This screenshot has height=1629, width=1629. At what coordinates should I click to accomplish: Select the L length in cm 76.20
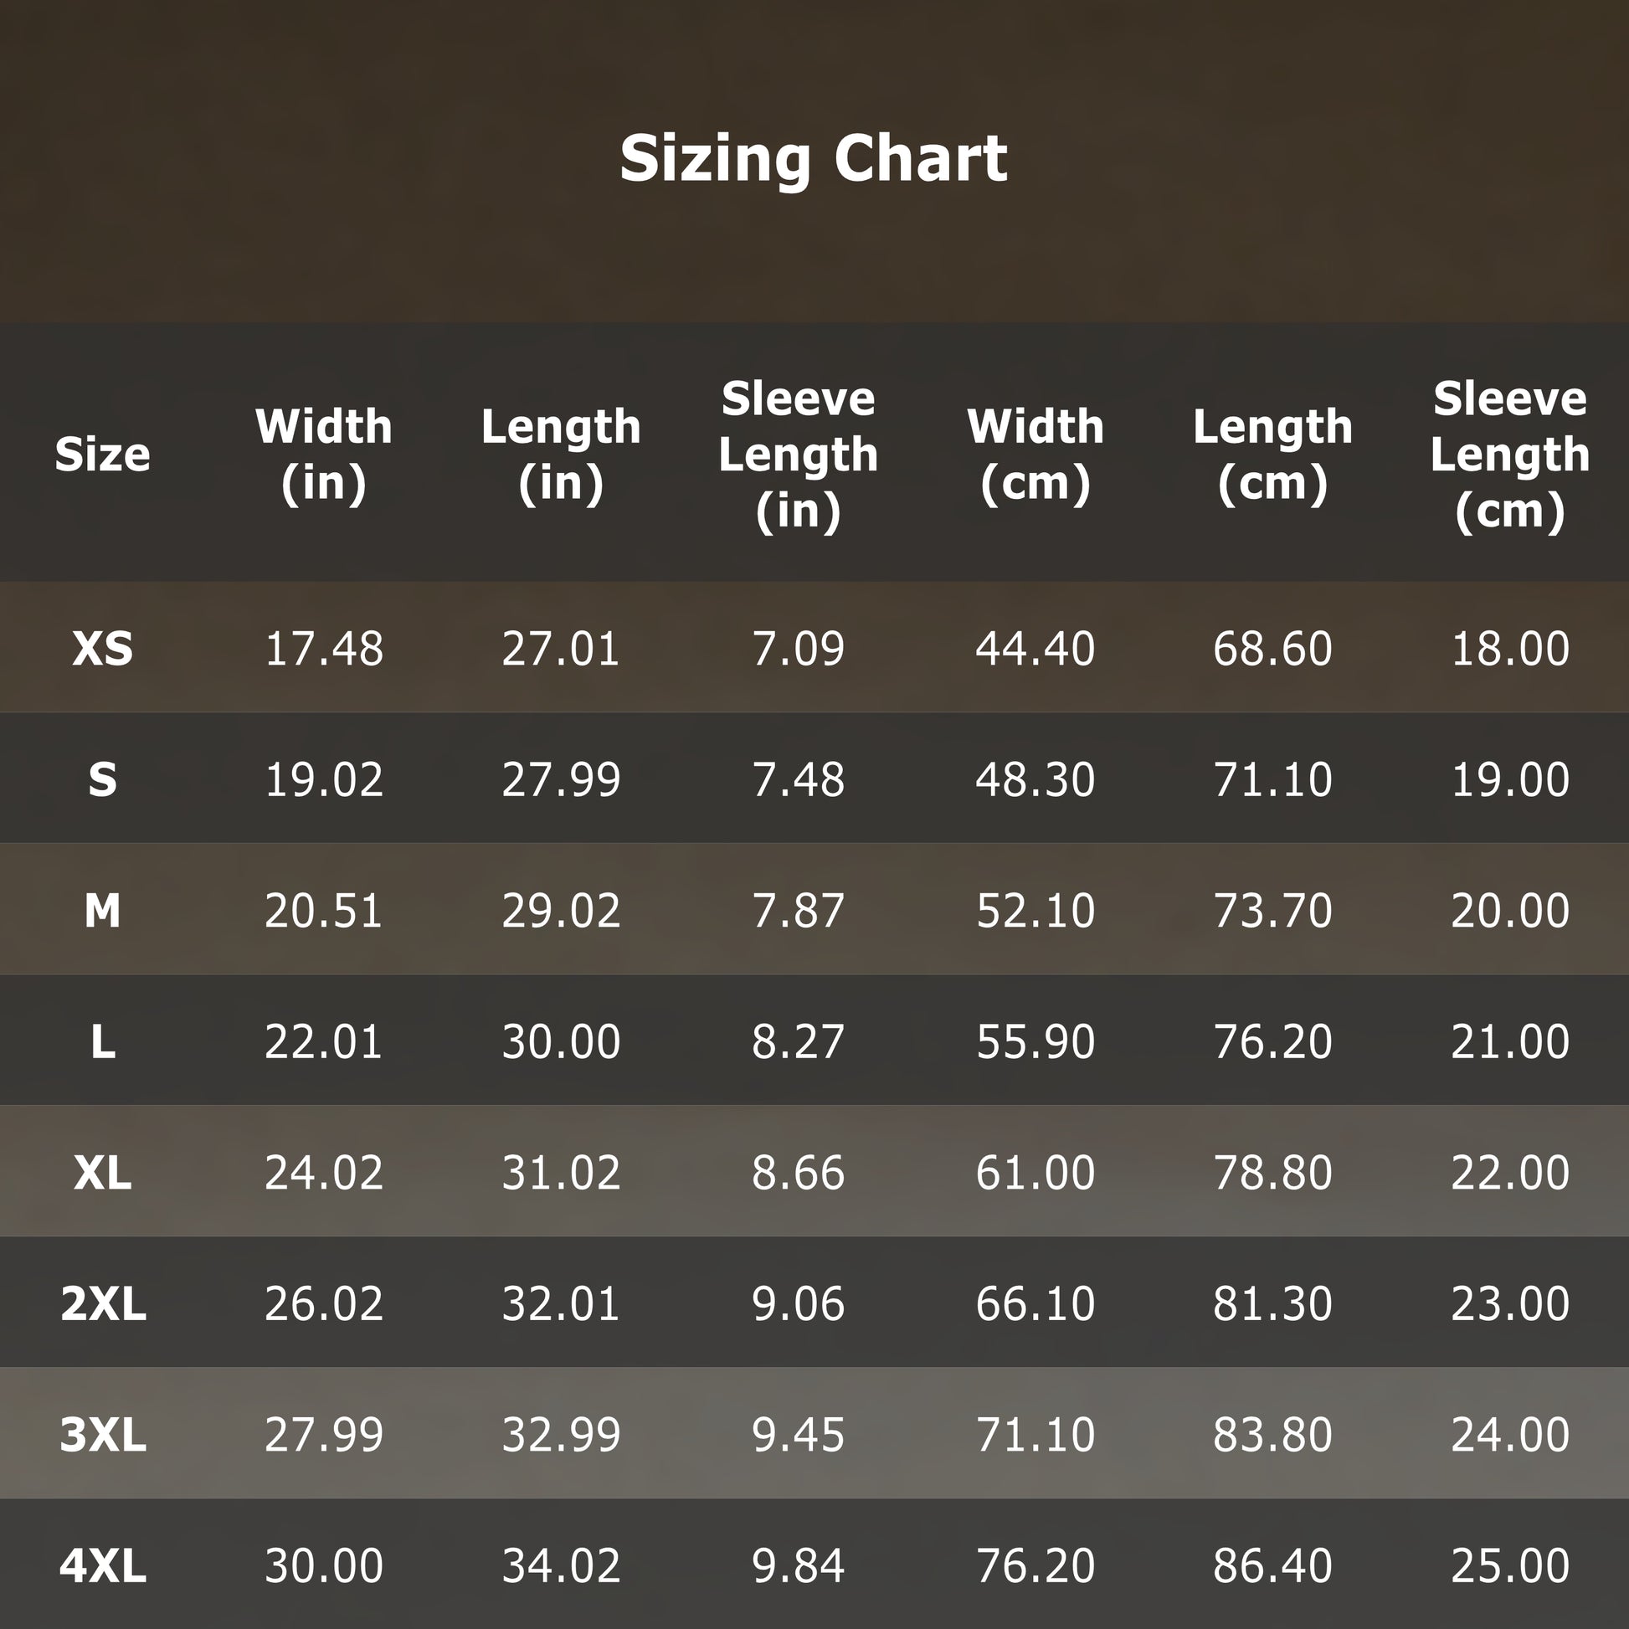click(1272, 1041)
